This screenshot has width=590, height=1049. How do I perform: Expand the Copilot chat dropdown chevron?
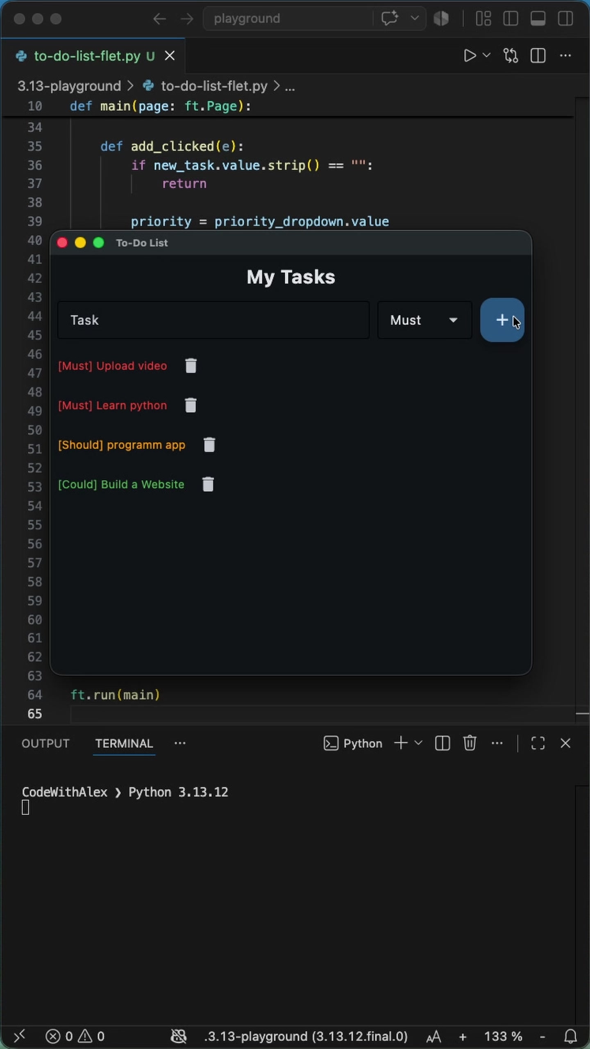click(x=415, y=18)
